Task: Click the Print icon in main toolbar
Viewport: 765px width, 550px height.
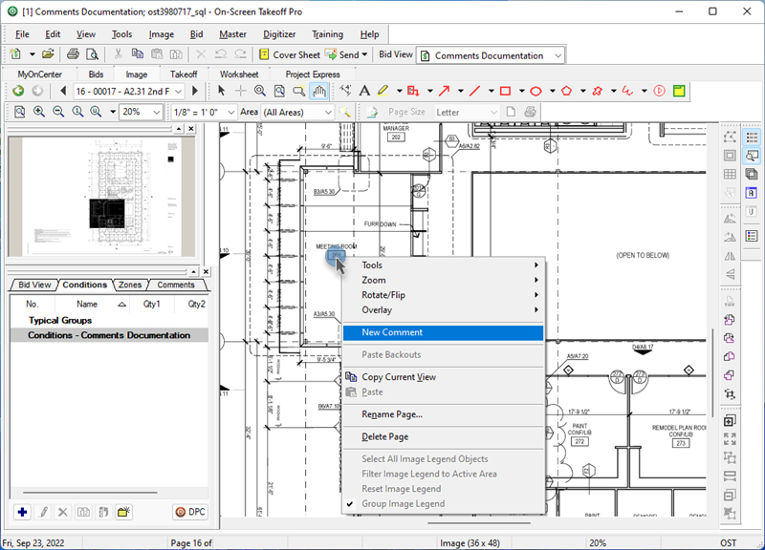Action: 73,54
